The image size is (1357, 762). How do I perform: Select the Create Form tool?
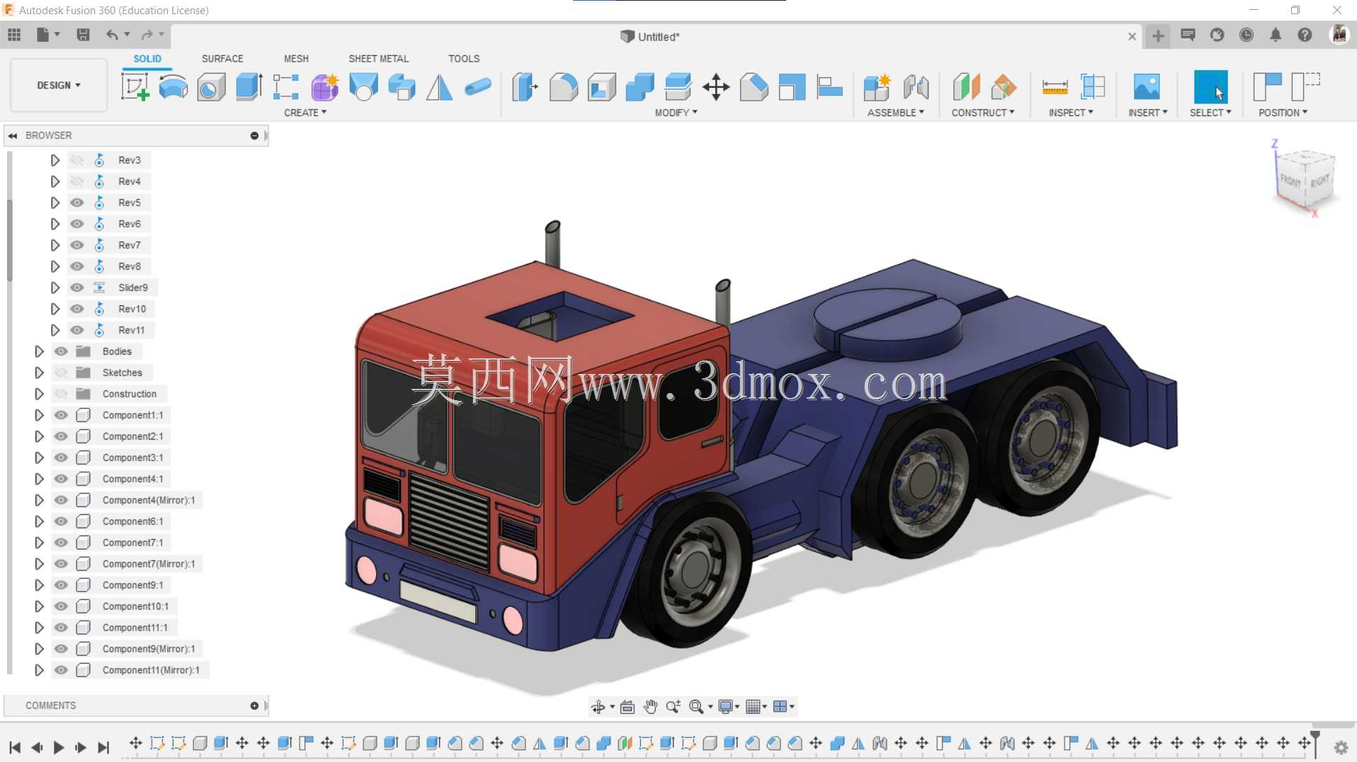[x=324, y=87]
